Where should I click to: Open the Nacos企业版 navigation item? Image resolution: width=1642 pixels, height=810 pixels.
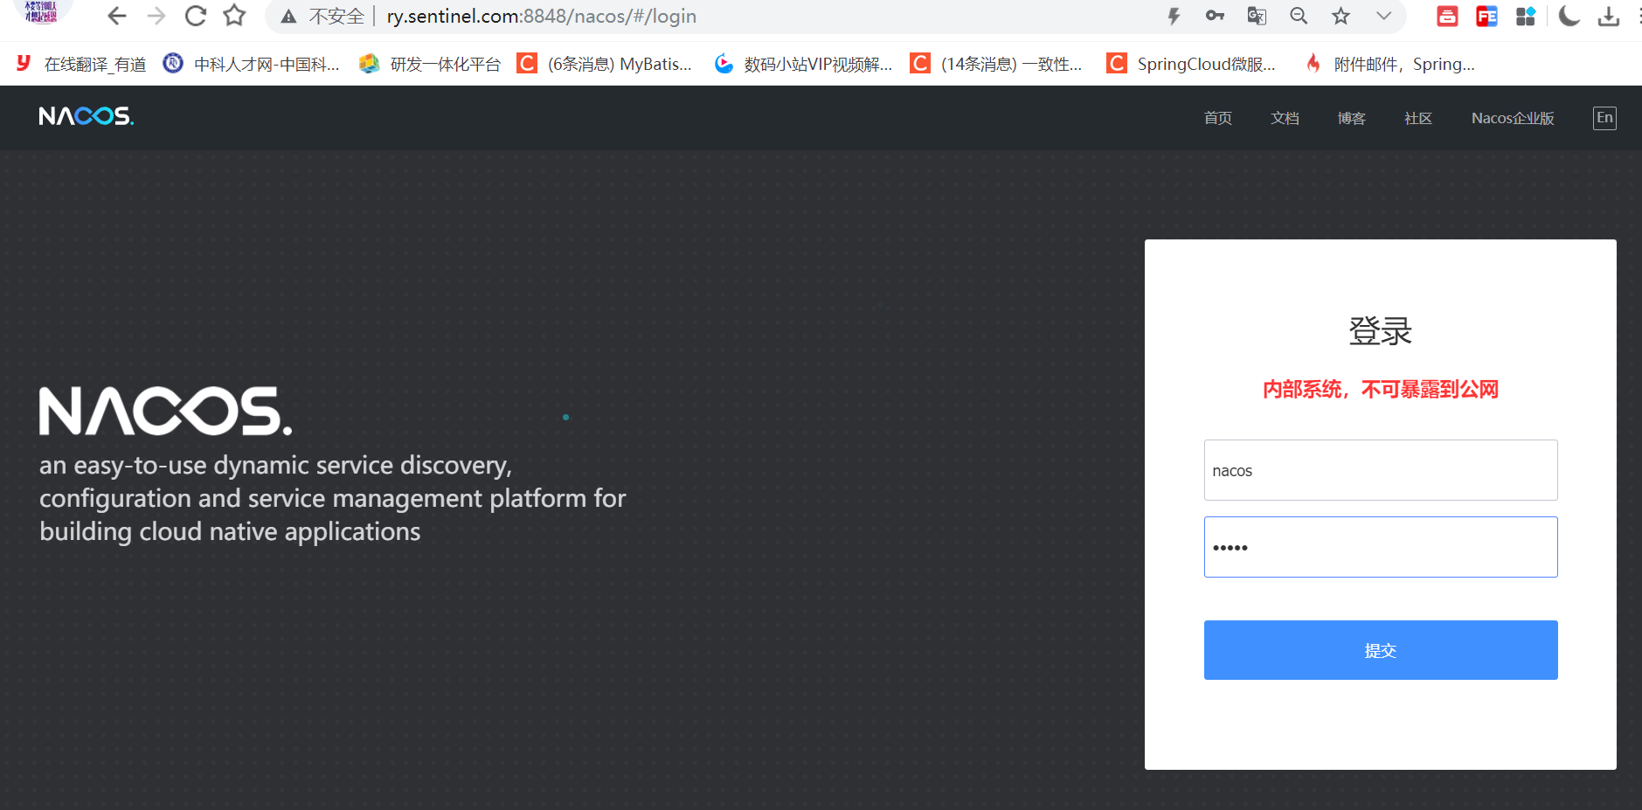point(1513,118)
